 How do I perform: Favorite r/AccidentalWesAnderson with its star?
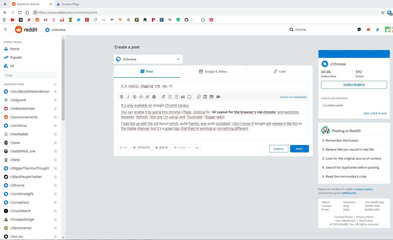coord(55,91)
